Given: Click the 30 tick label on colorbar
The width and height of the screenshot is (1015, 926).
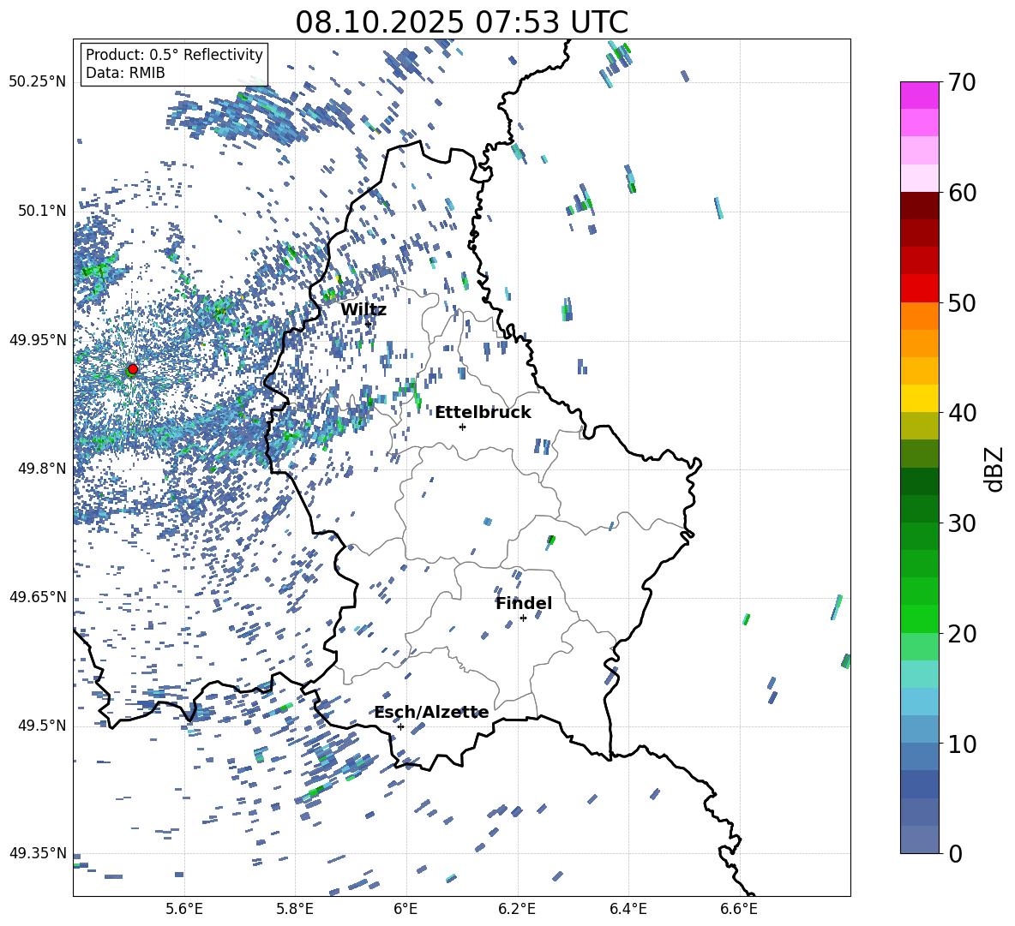Looking at the screenshot, I should pos(963,523).
